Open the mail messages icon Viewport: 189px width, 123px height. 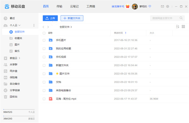(x=162, y=6)
